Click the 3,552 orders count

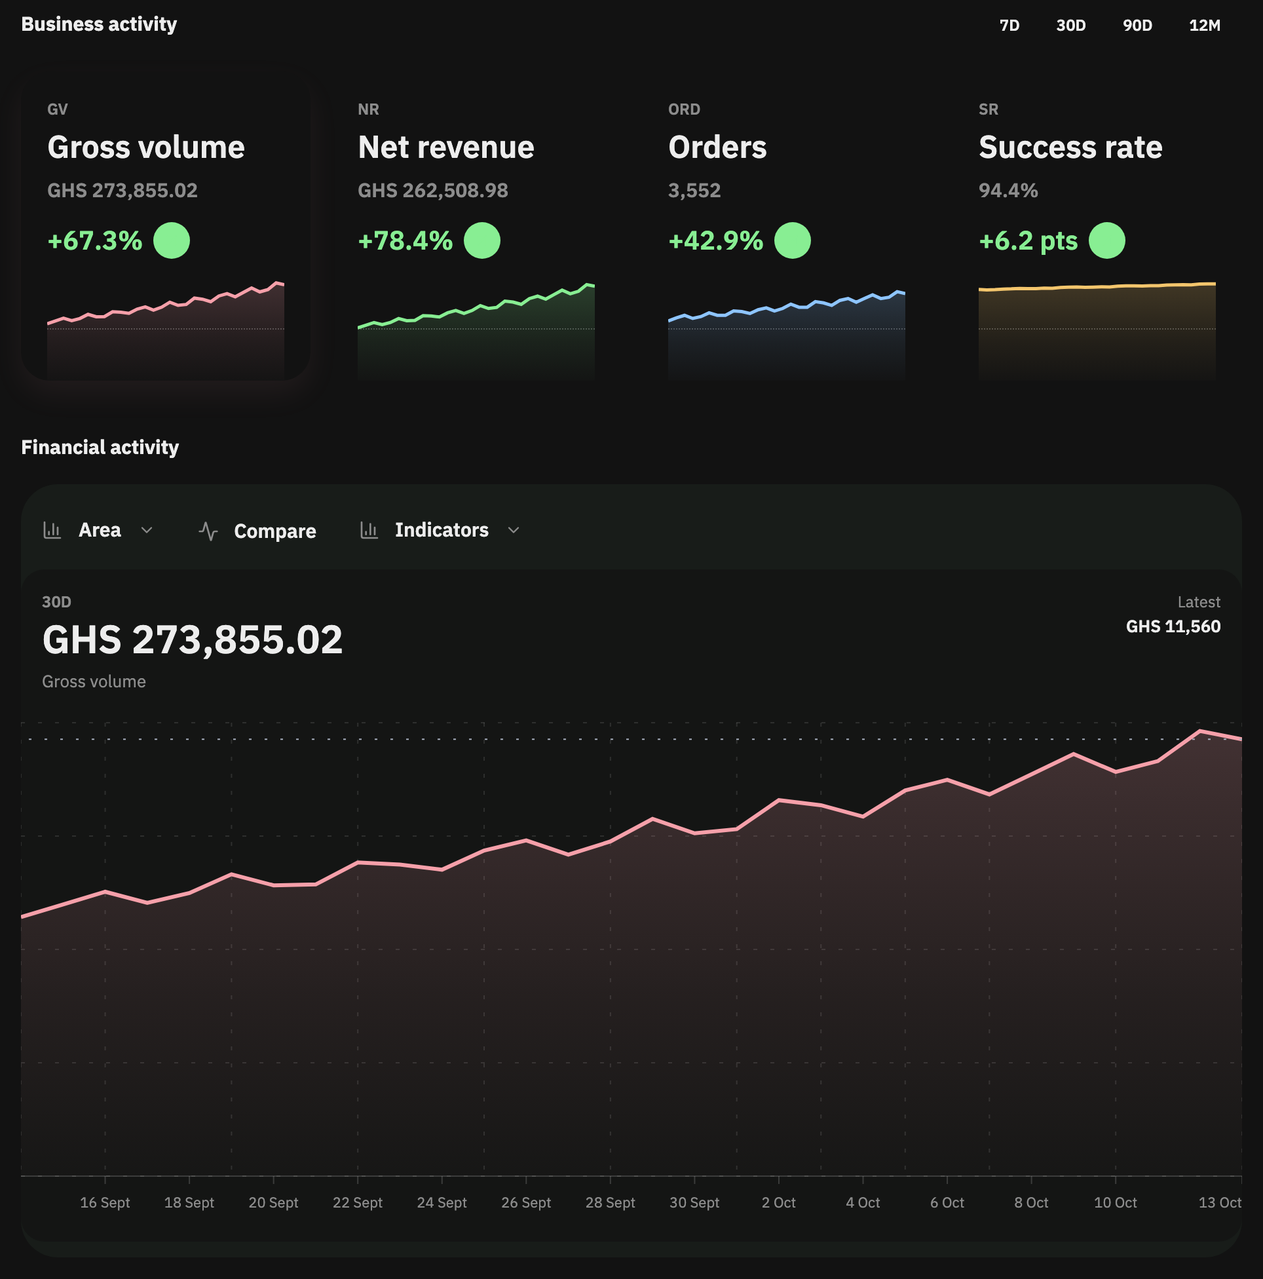pos(694,191)
